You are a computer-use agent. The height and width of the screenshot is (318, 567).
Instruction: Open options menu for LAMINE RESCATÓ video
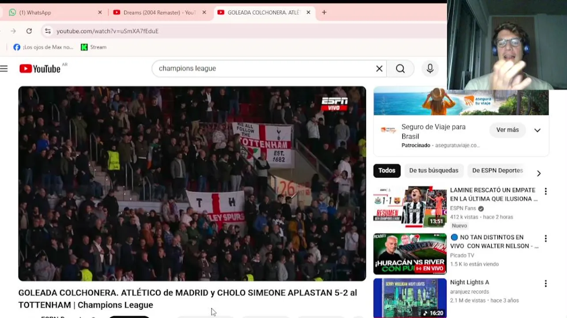tap(546, 191)
